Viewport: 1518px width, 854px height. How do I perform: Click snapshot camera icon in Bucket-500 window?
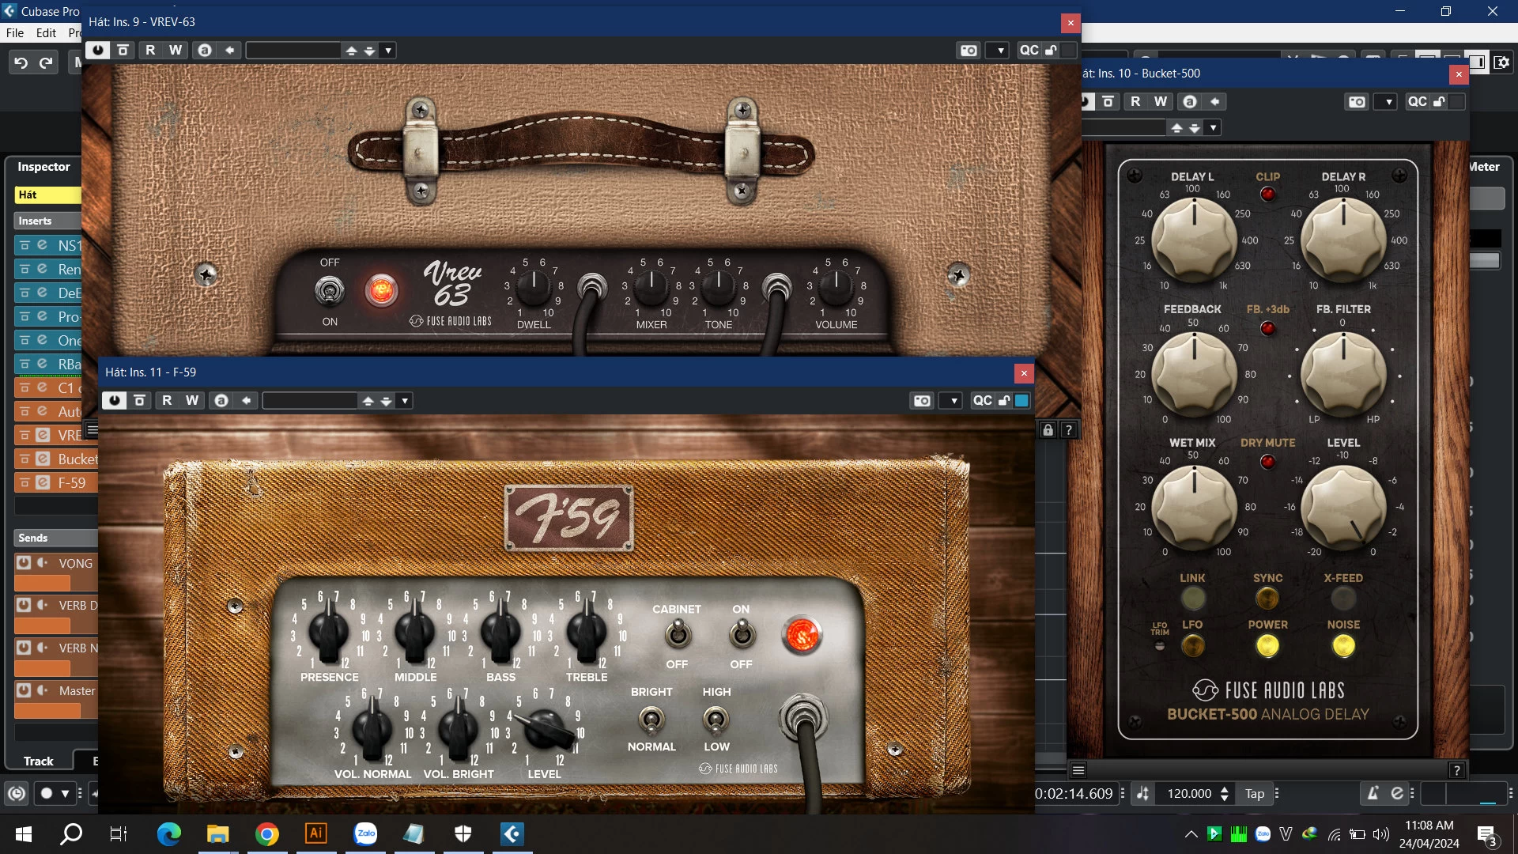pyautogui.click(x=1357, y=102)
